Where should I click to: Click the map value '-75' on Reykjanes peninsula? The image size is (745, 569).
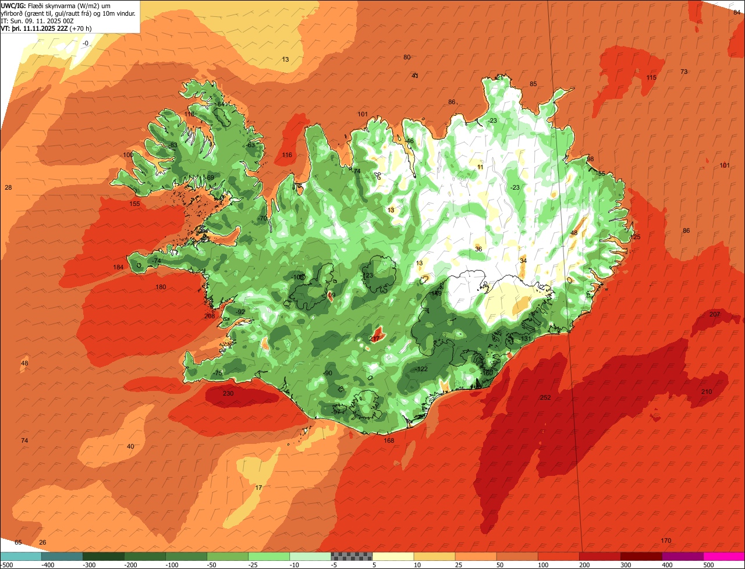click(218, 373)
